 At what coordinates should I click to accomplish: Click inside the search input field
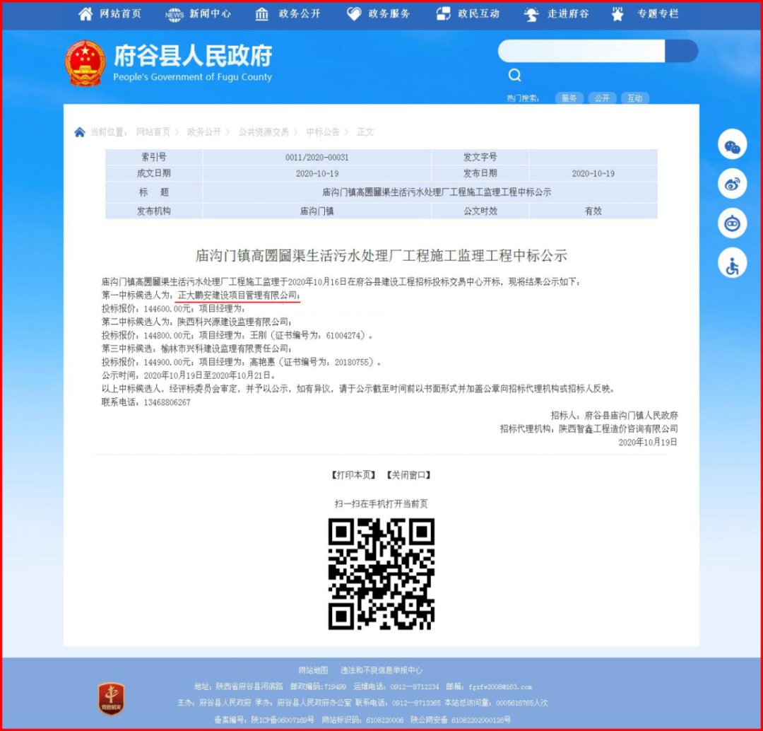point(581,51)
